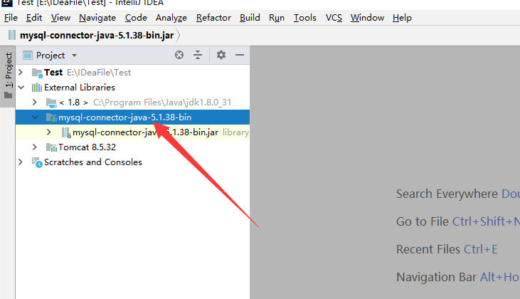Toggle the 1: Project side tab

coord(9,76)
